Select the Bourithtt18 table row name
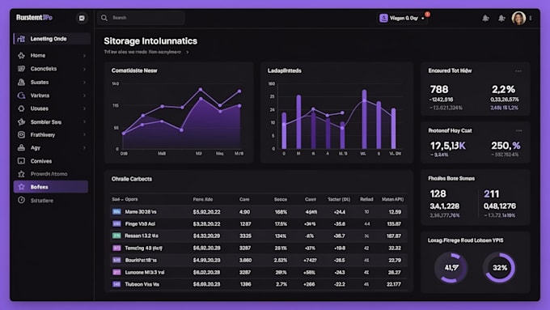Viewport: 550px width, 310px height. [141, 260]
